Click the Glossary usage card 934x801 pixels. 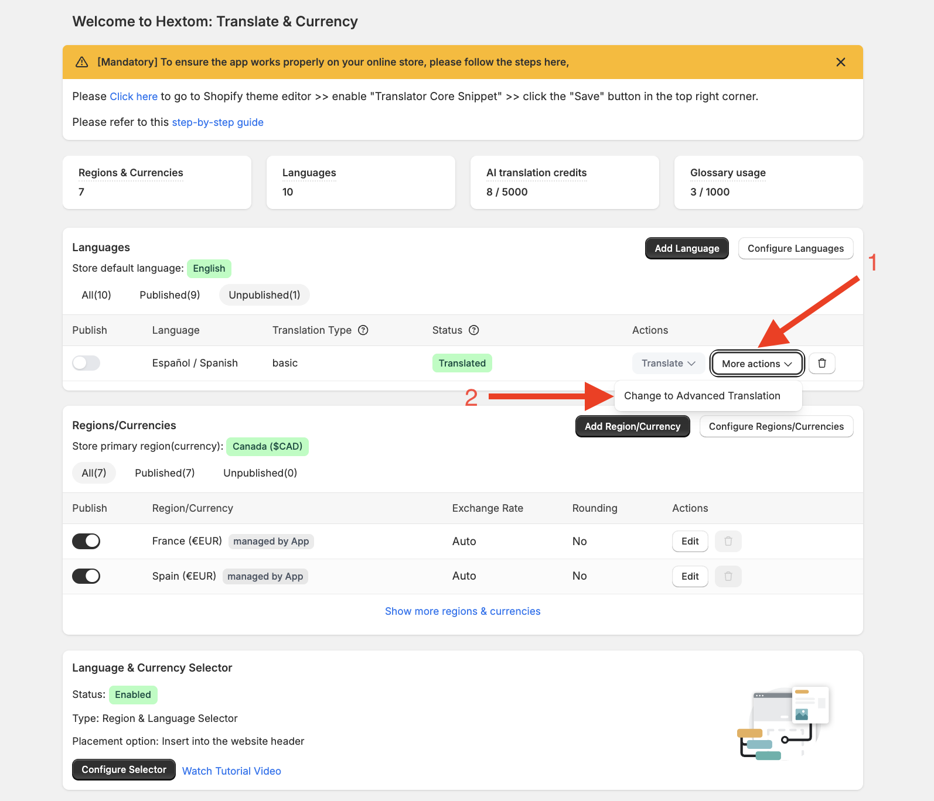pos(769,182)
